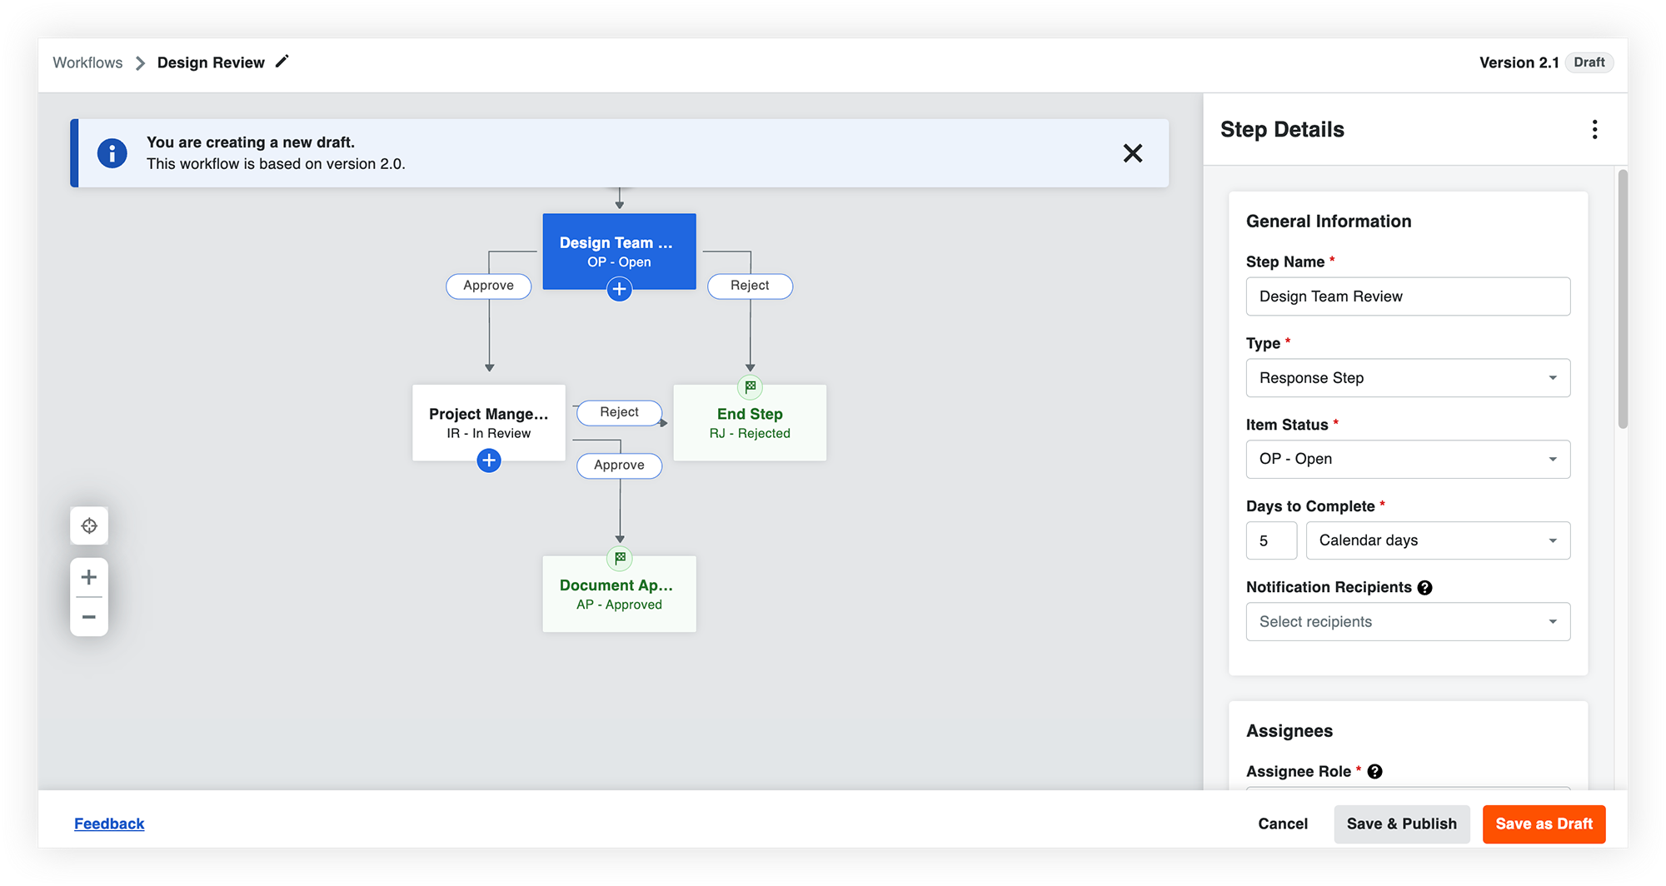Zoom out on the workflow canvas
This screenshot has width=1666, height=886.
click(88, 616)
